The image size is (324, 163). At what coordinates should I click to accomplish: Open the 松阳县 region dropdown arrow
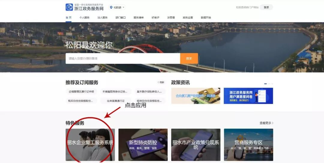coord(124,8)
